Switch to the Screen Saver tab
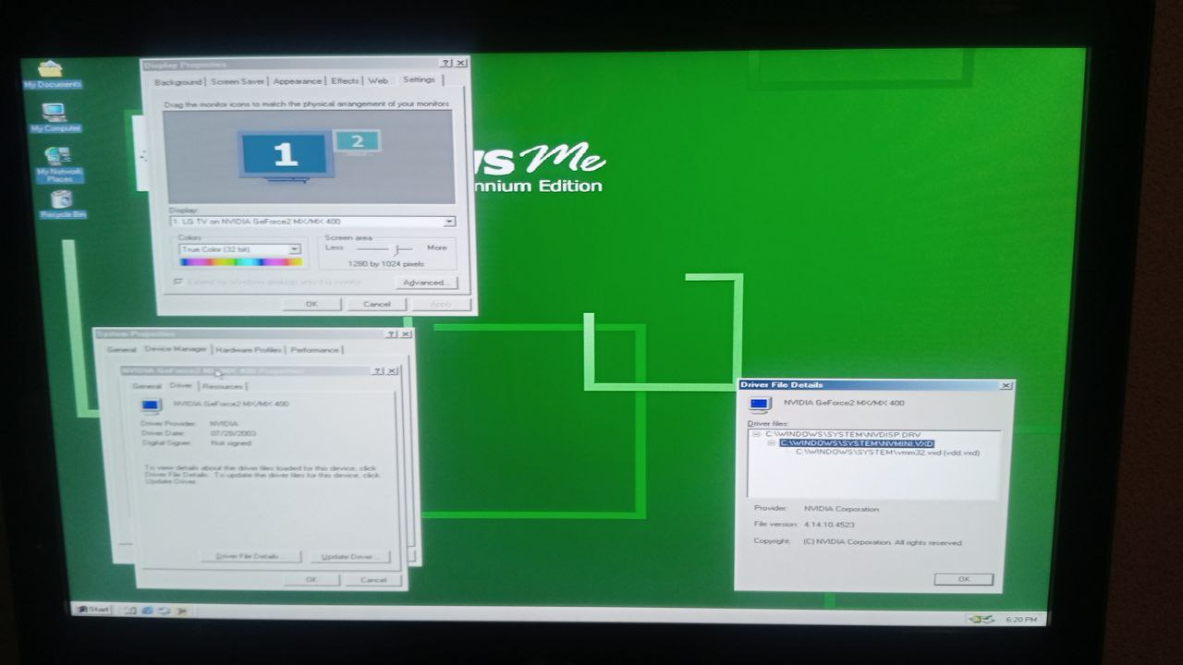Viewport: 1183px width, 665px height. pyautogui.click(x=237, y=81)
